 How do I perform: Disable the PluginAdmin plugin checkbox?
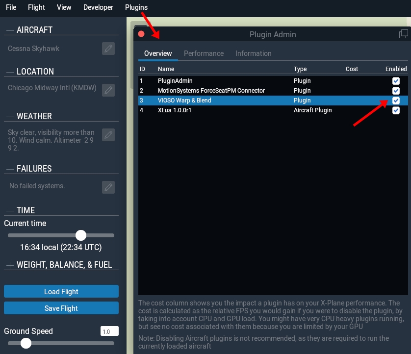pos(396,81)
